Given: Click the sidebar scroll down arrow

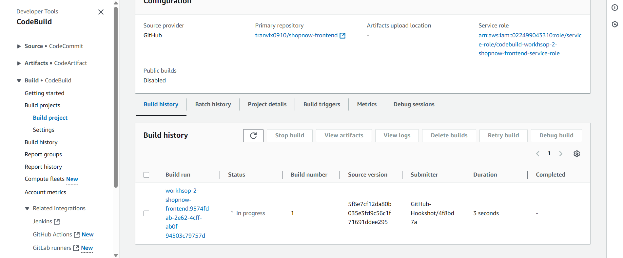Looking at the screenshot, I should tap(116, 255).
